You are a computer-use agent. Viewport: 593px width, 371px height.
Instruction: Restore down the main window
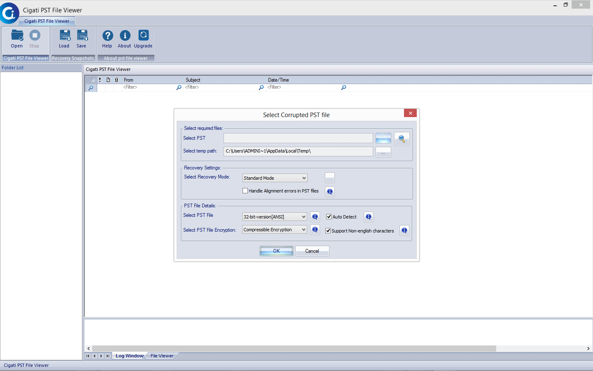pyautogui.click(x=566, y=5)
